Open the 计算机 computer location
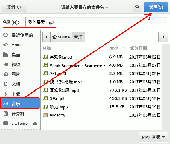This screenshot has width=170, height=144. point(20,114)
